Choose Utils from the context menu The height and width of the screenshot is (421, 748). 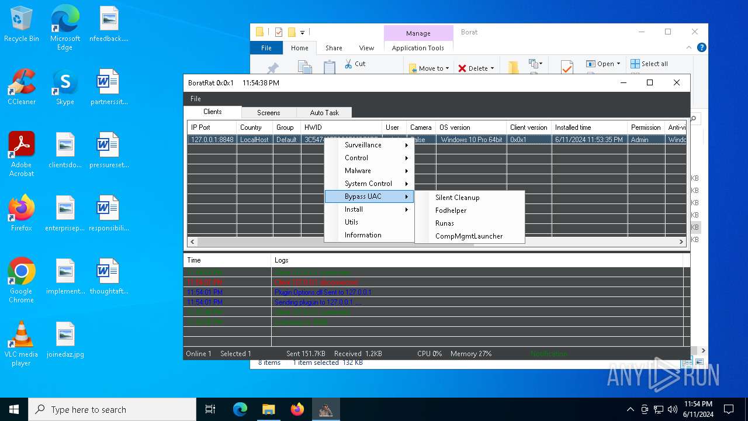tap(369, 222)
